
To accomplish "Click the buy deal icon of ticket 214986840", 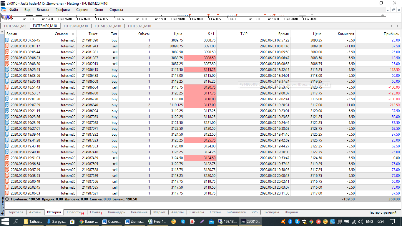I will coord(7,105).
